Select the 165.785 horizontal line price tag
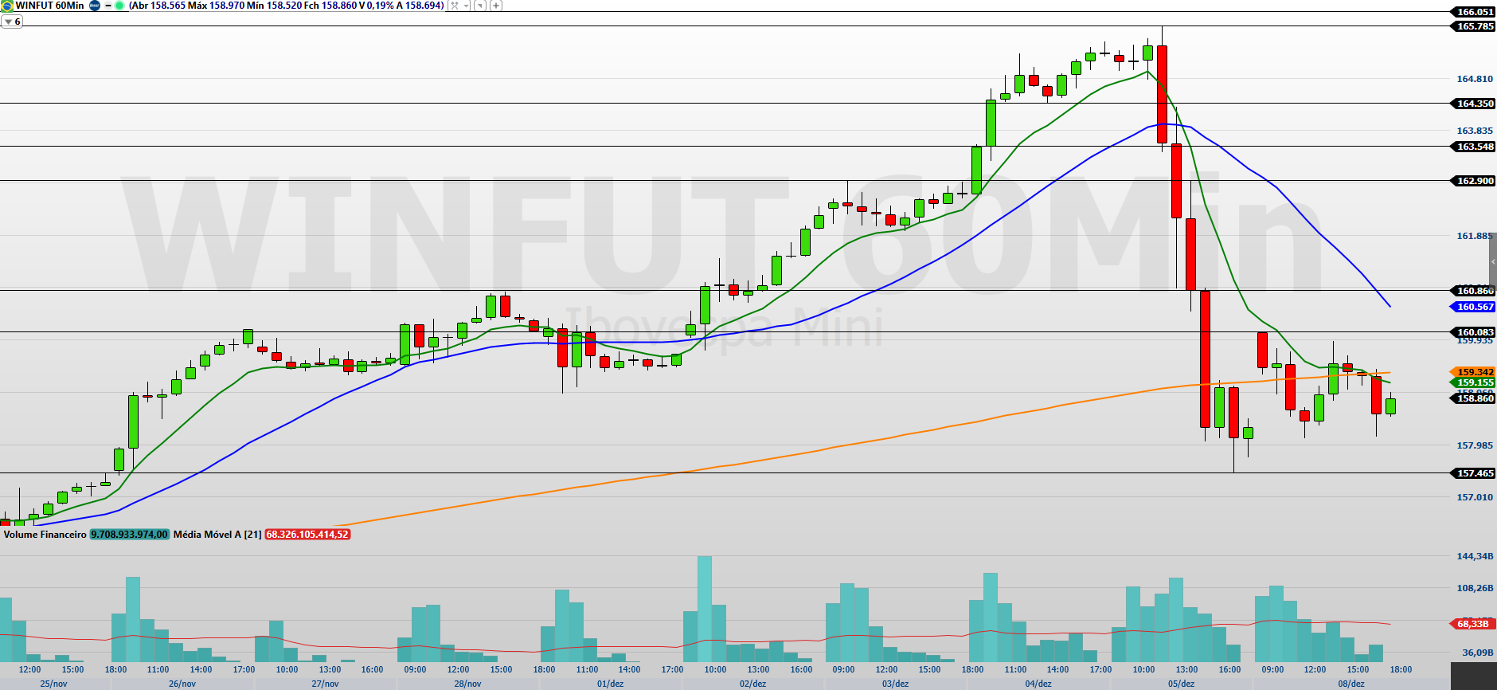This screenshot has height=690, width=1497. tap(1474, 26)
